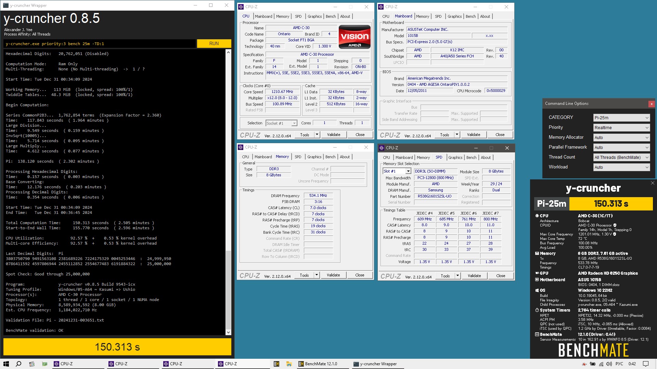Click the GPU icon in BenchMate result panel
657x369 pixels.
coord(537,273)
